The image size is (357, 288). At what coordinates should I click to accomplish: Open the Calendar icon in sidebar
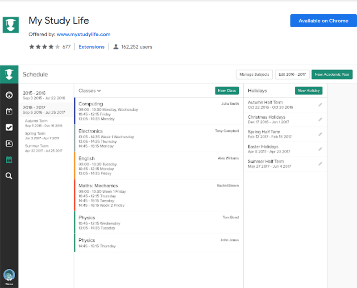[9, 111]
